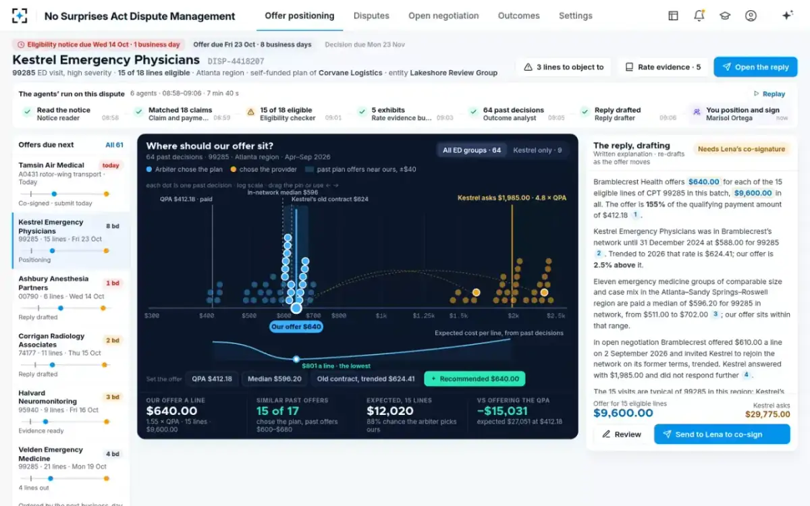The width and height of the screenshot is (810, 506).
Task: Open the Corrigan Radiology Associates dispute
Action: 71,355
